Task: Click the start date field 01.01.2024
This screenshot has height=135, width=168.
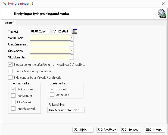Action: 39,31
